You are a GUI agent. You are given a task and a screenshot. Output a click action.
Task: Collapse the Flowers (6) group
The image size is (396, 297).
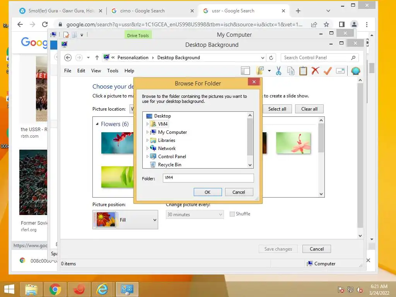pos(97,124)
